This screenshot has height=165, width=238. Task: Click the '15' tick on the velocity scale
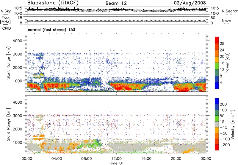point(222,122)
